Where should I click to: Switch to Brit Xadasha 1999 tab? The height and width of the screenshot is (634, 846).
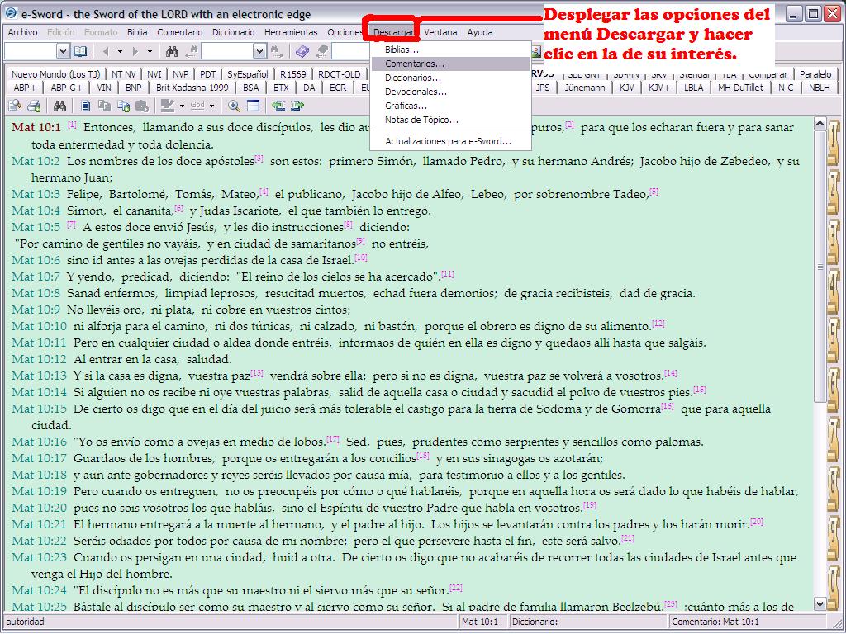coord(192,88)
